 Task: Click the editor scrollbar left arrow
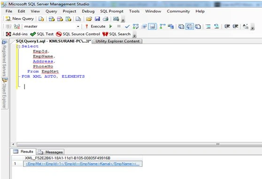(x=13, y=144)
